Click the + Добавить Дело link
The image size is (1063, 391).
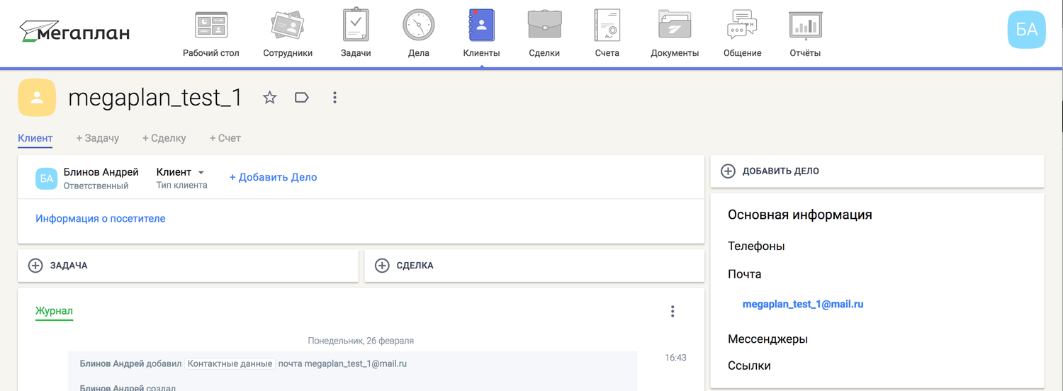(273, 177)
